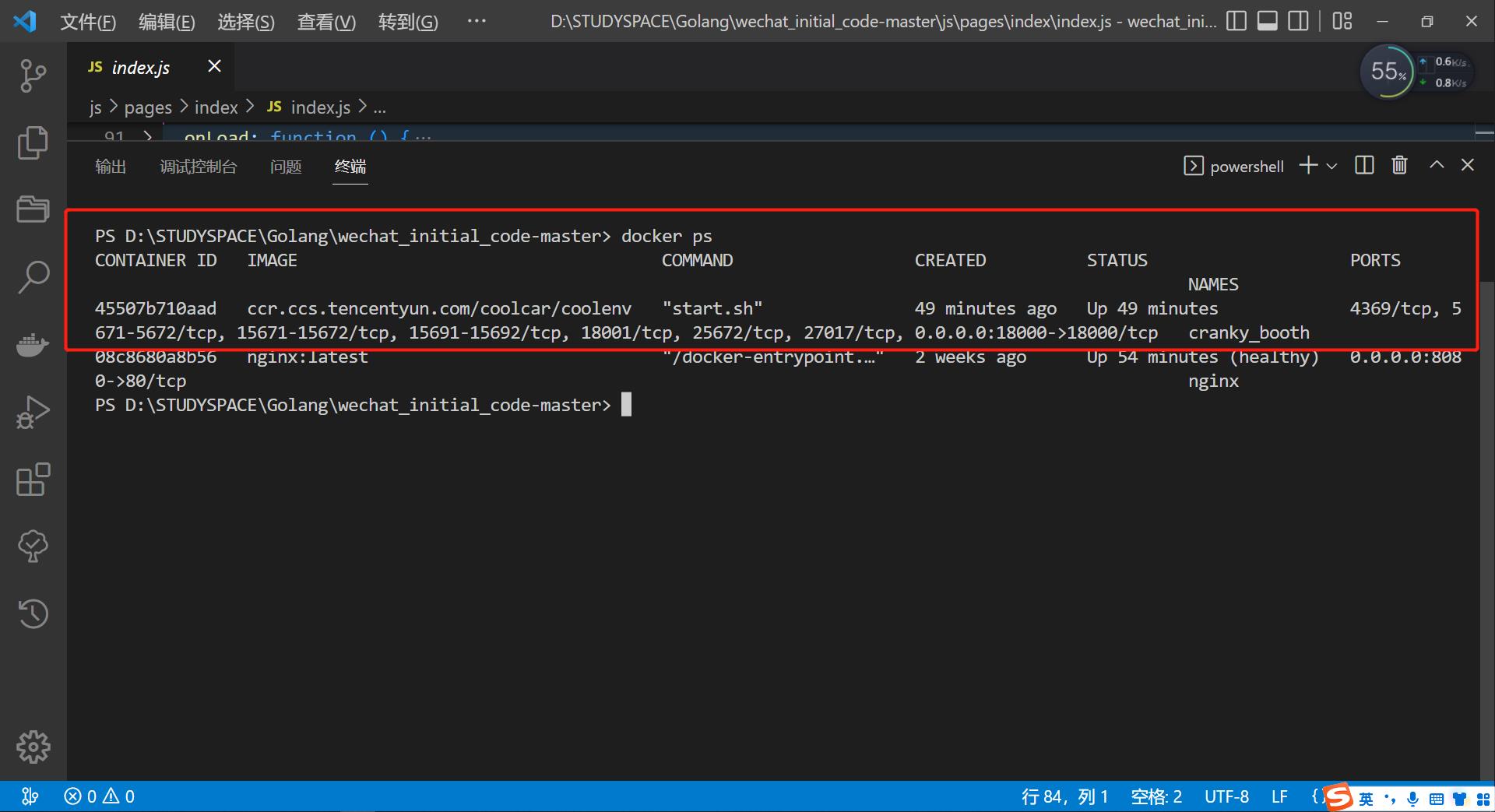This screenshot has width=1495, height=812.
Task: Click 行 84, 列 1 cursor position
Action: coord(1064,796)
